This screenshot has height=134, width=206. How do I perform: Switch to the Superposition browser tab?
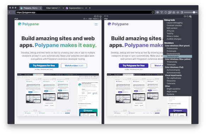point(76,8)
